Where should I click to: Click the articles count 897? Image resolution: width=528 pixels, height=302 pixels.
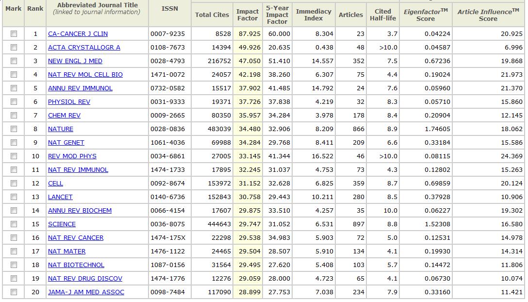(359, 224)
